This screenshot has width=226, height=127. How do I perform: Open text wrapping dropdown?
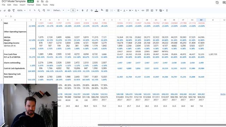click(x=131, y=10)
